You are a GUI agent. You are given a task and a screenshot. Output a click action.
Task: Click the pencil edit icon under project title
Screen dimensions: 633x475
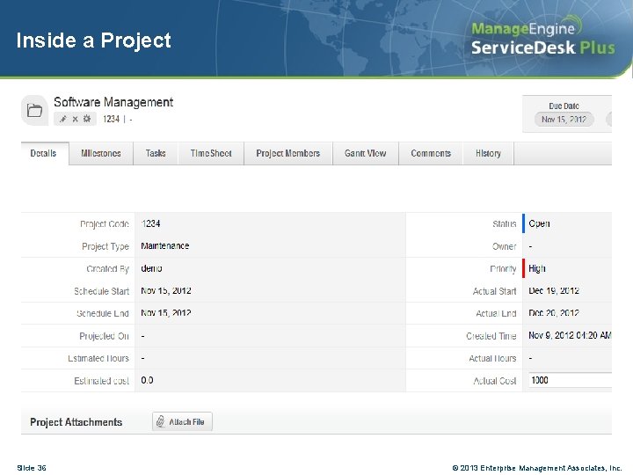pyautogui.click(x=62, y=119)
